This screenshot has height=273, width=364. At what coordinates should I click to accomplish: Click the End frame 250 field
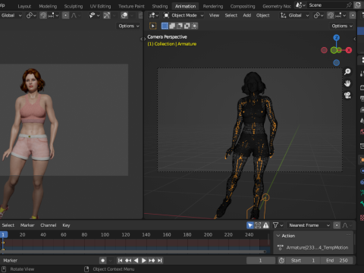337,260
